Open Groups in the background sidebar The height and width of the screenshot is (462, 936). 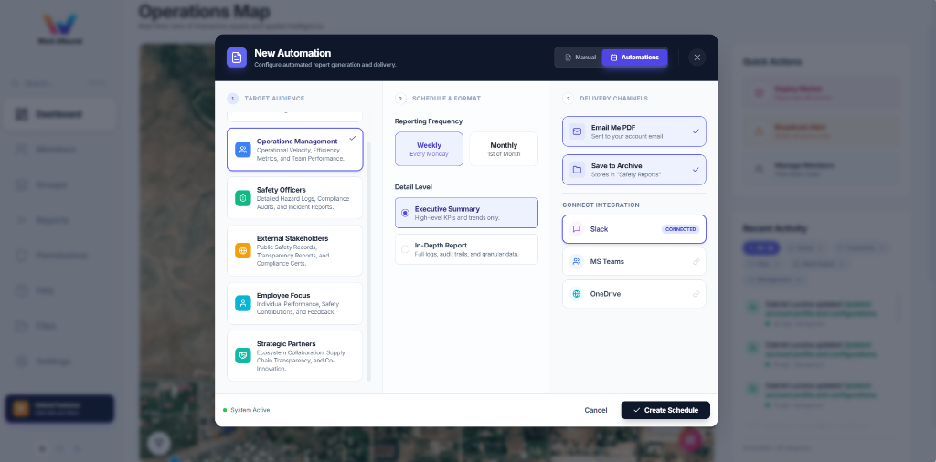59,184
